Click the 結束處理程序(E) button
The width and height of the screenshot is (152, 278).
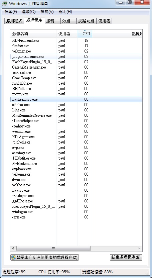[126, 258]
